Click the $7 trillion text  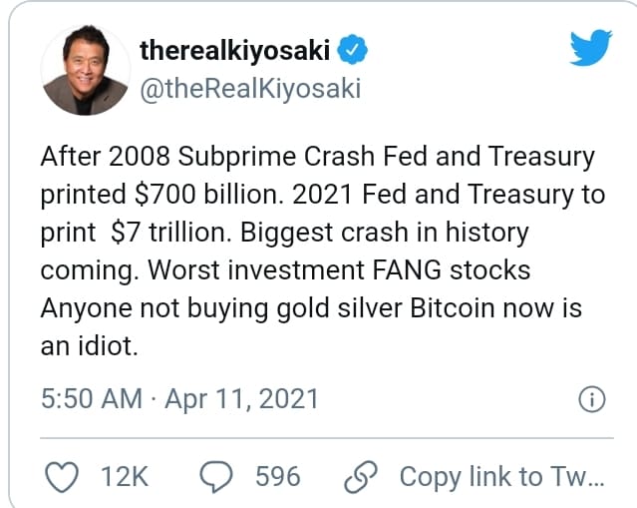[x=168, y=233]
